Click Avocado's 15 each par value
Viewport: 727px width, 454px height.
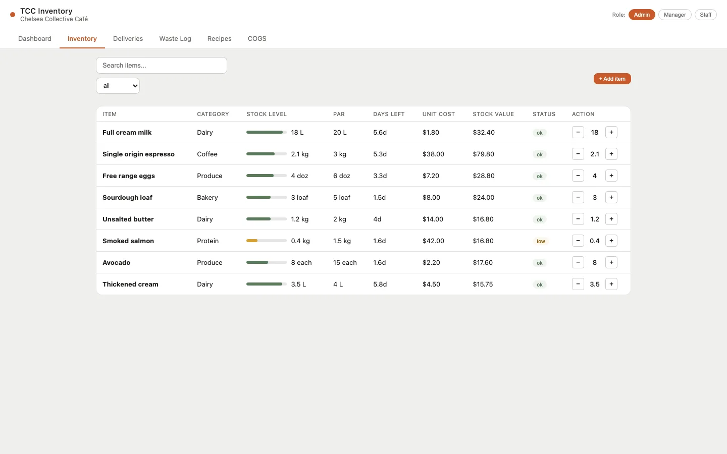pos(345,262)
